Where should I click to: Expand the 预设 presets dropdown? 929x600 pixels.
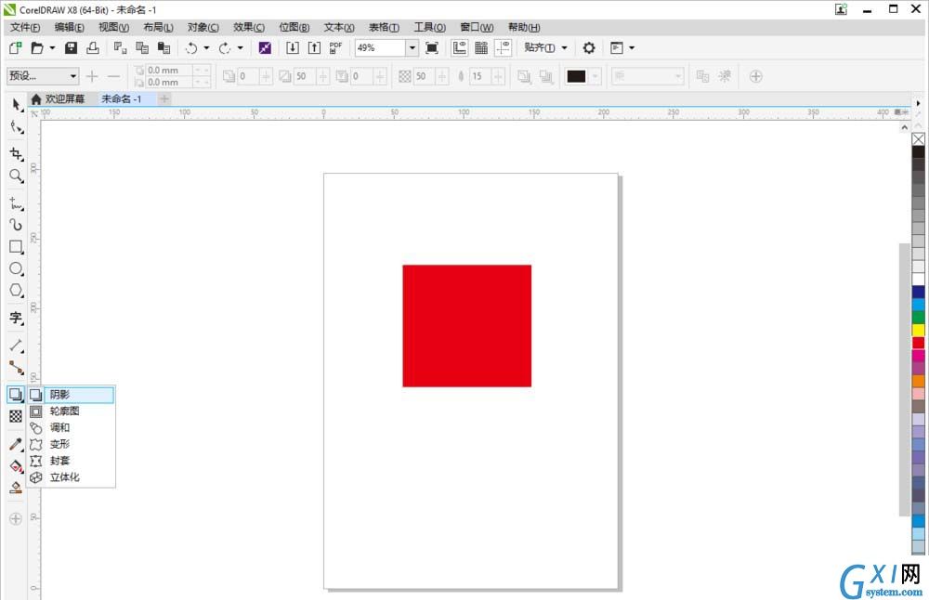pos(72,76)
